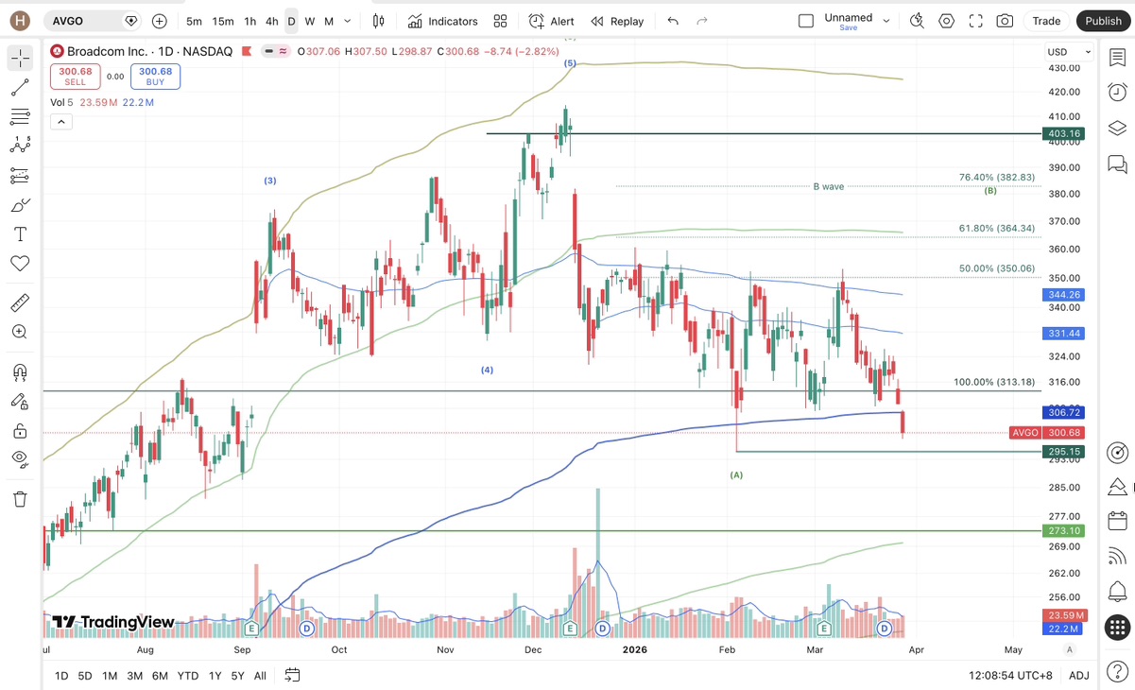Pick the ruler measure tool
Viewport: 1135px width, 690px height.
[20, 303]
